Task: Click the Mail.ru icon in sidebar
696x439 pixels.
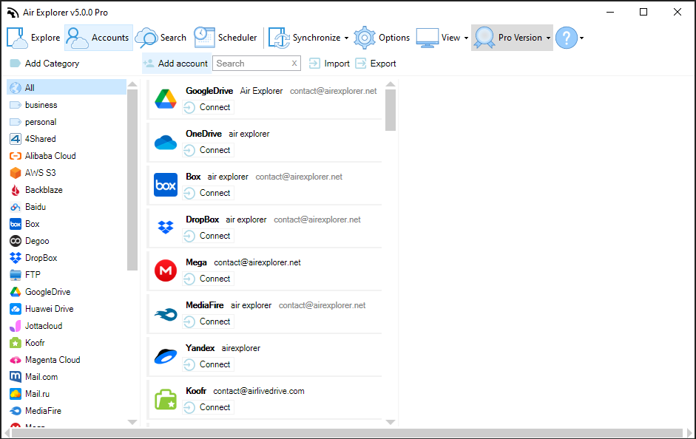Action: pyautogui.click(x=16, y=394)
